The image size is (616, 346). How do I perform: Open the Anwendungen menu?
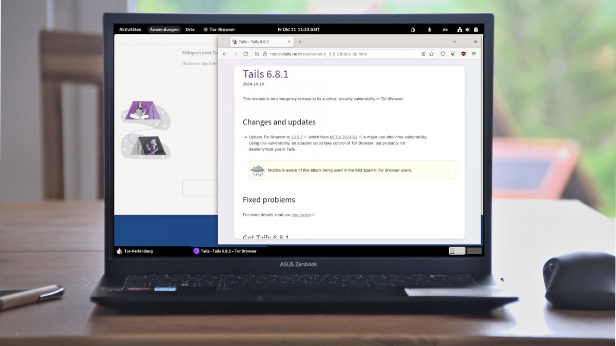pos(164,30)
